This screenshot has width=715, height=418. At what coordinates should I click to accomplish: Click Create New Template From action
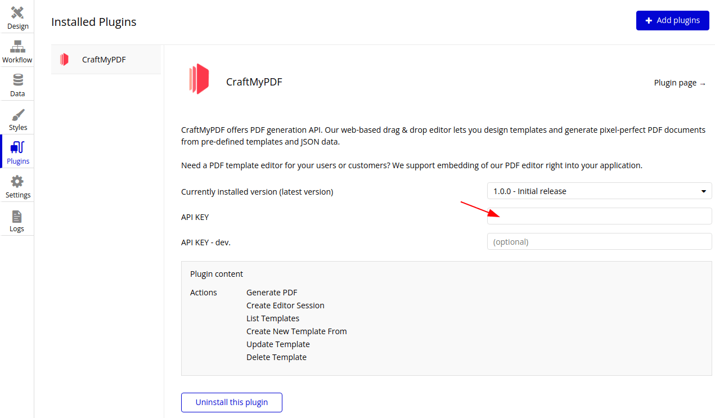coord(296,331)
